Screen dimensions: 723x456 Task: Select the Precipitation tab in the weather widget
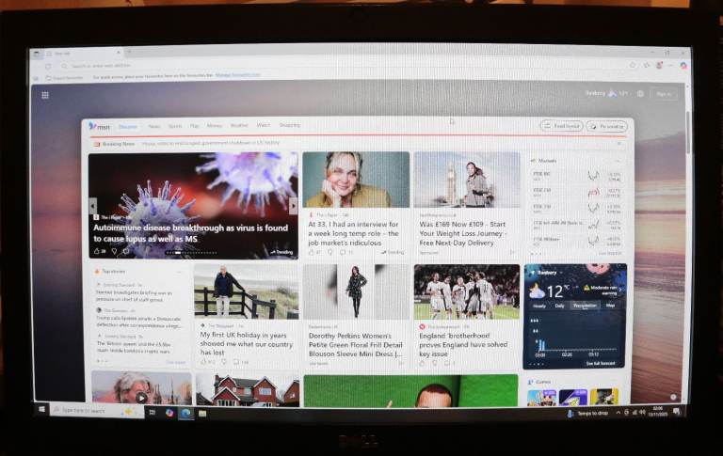coord(585,306)
